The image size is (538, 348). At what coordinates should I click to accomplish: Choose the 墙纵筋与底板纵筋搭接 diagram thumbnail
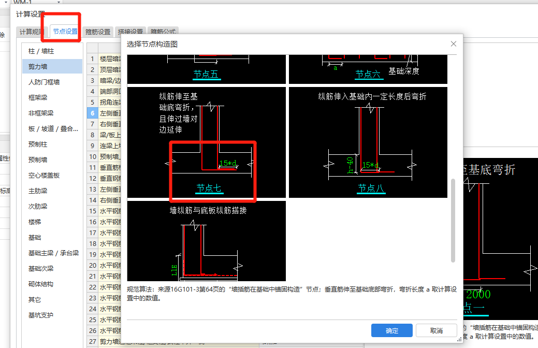coord(206,241)
